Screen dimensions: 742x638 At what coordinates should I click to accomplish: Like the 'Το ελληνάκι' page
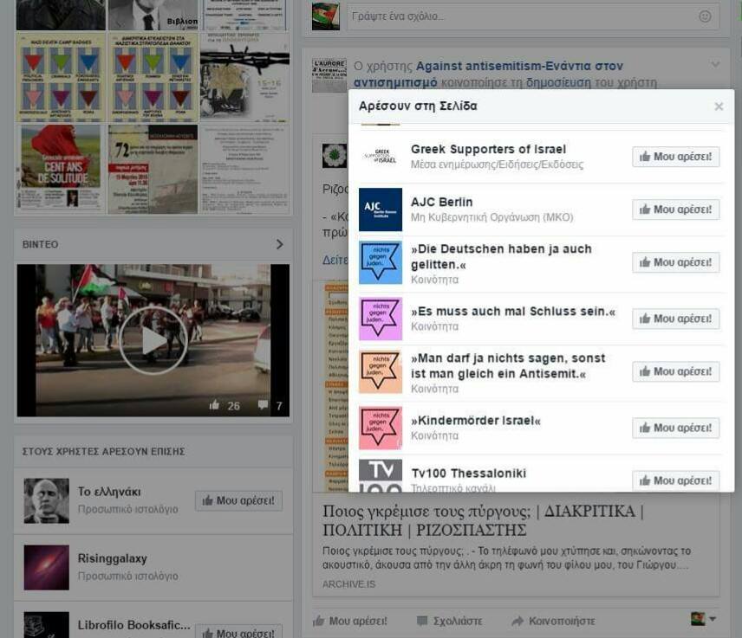(238, 501)
